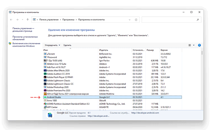Click GIGABYTE publisher cell
The width and height of the screenshot is (212, 130).
104,107
